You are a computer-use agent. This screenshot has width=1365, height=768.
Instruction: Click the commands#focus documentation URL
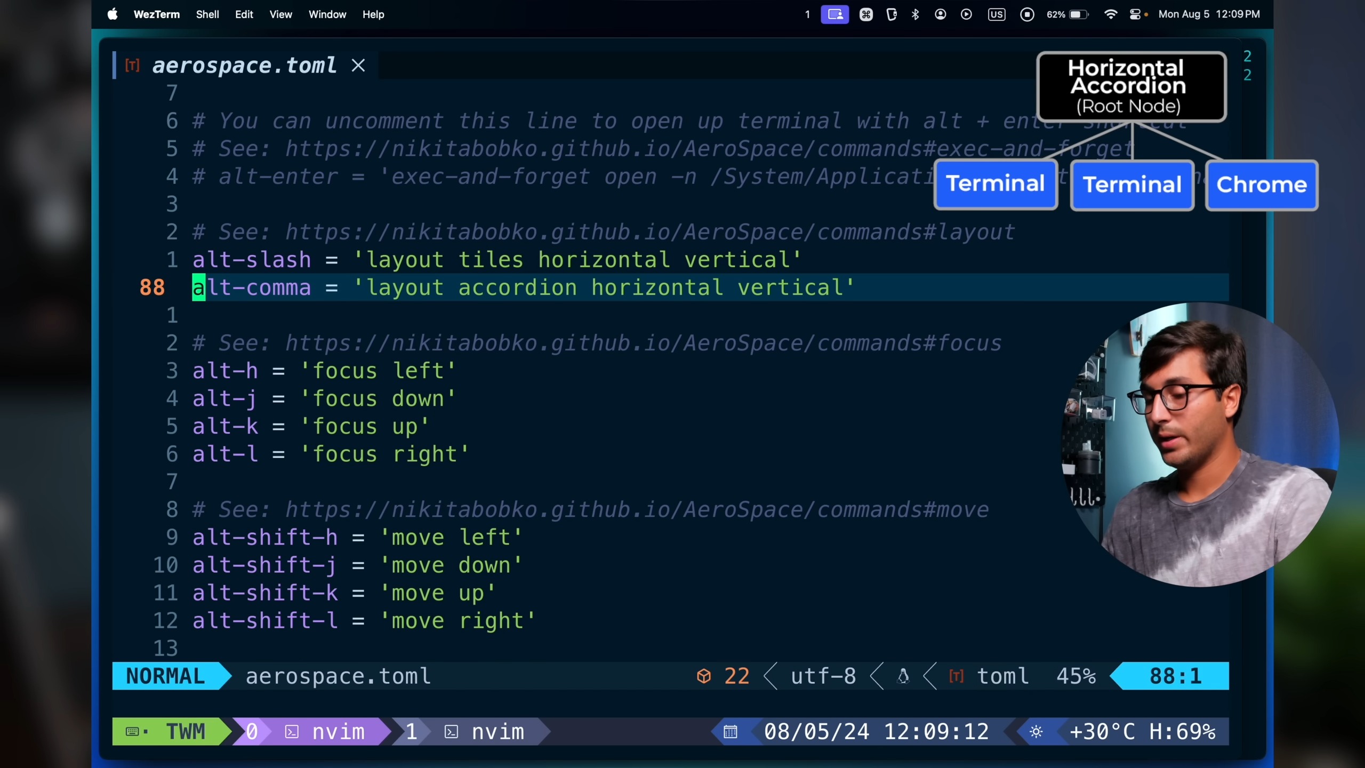643,343
